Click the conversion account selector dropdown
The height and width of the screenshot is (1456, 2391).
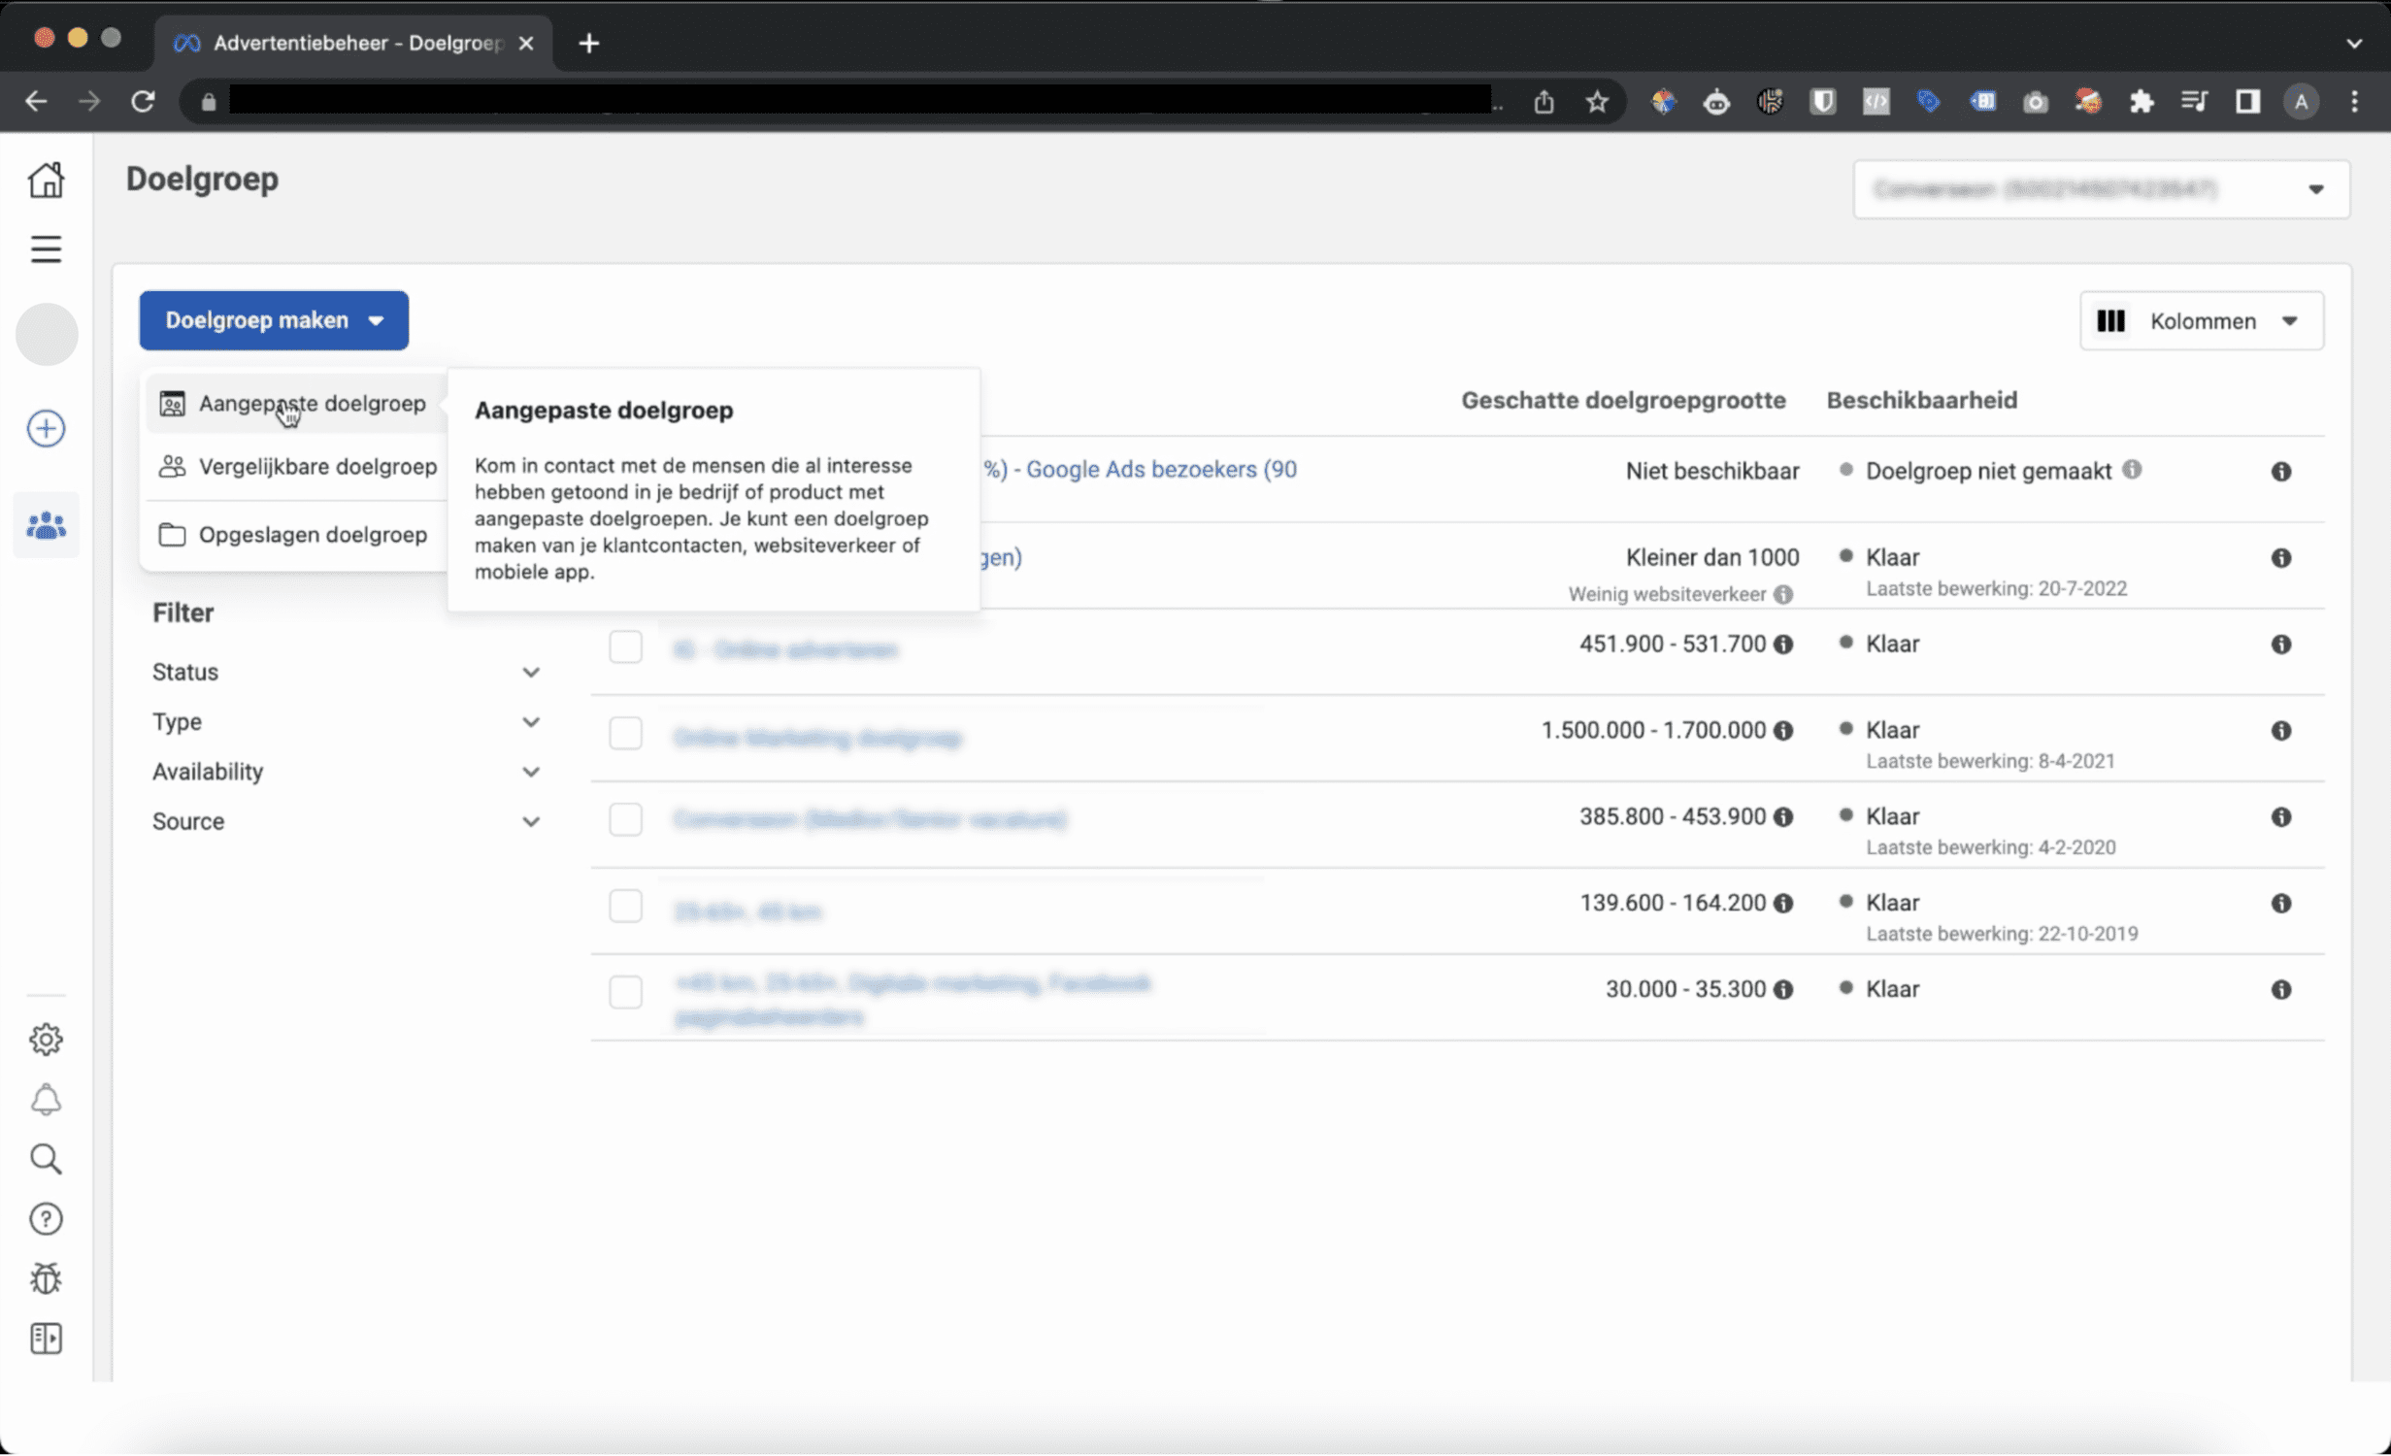click(2099, 189)
